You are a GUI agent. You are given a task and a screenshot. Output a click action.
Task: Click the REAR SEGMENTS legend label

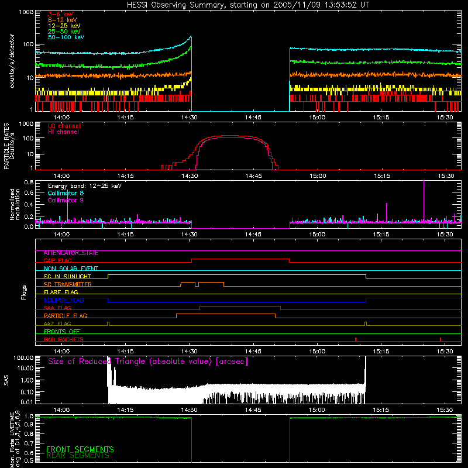click(x=78, y=456)
